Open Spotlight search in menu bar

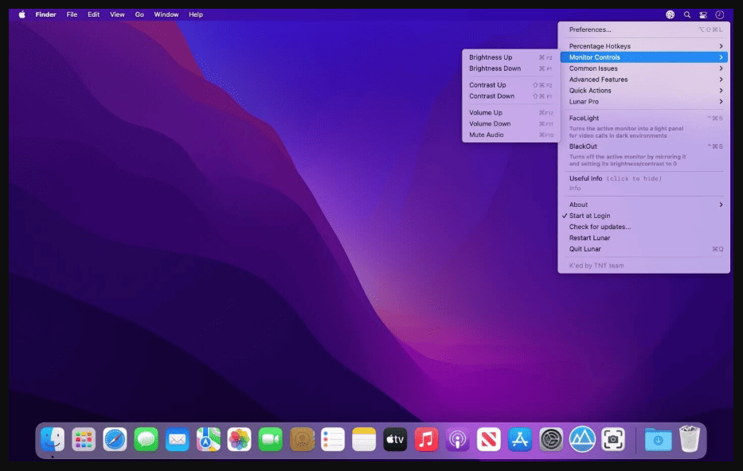(686, 14)
